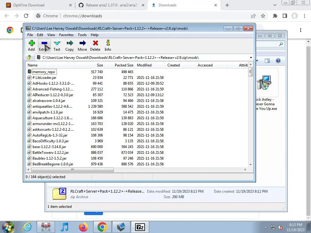Sort by Accessed column header

211,65
